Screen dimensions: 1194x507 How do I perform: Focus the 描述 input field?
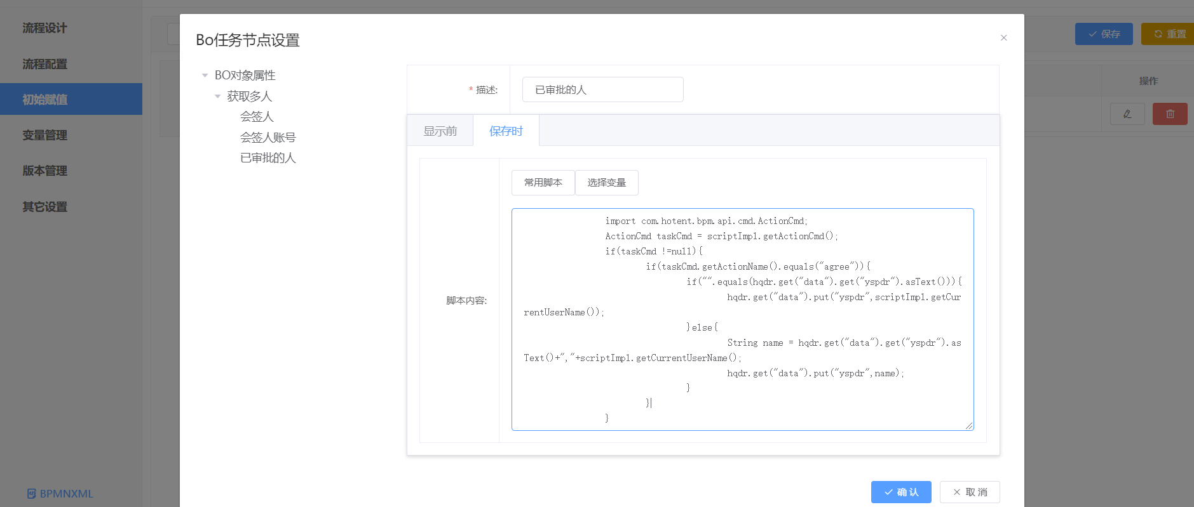(x=602, y=89)
